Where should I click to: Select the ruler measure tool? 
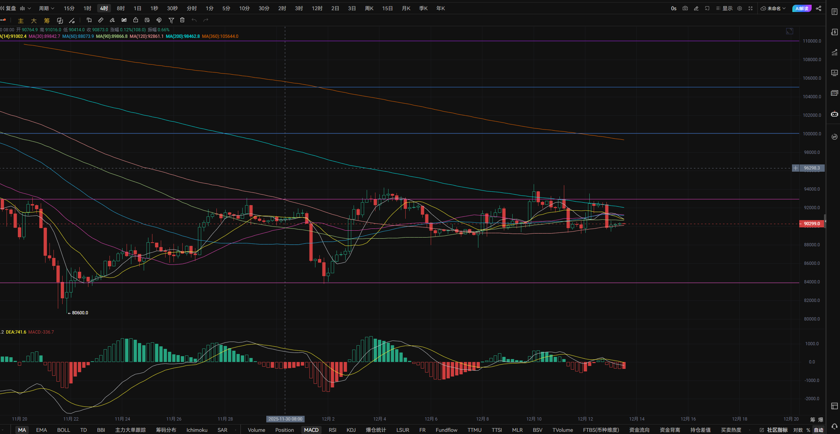click(101, 20)
